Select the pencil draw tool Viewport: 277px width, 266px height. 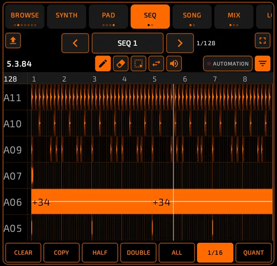pos(103,63)
